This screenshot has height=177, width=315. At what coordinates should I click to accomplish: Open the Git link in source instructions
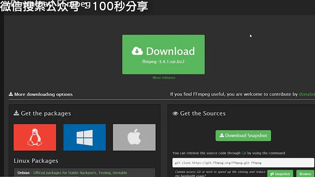click(244, 153)
